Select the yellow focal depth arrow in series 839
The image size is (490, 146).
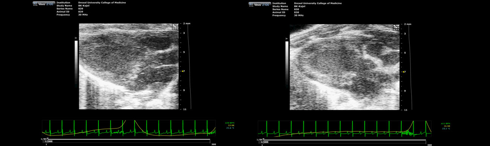[182, 71]
